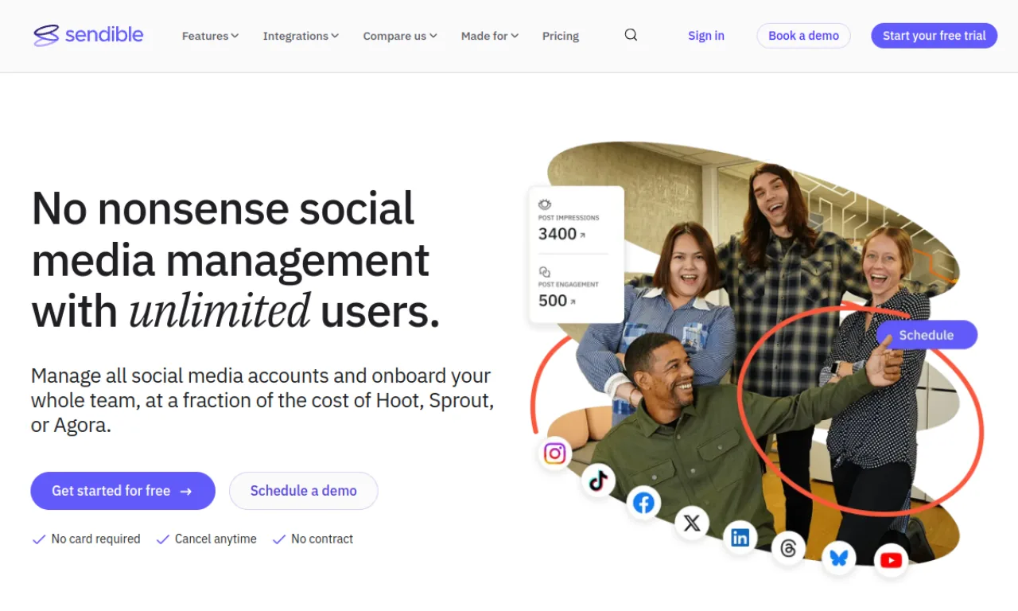
Task: Click Get started for free
Action: pos(123,491)
